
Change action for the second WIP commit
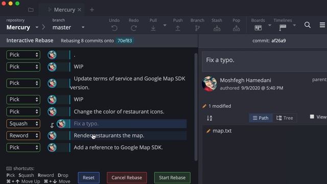click(24, 100)
